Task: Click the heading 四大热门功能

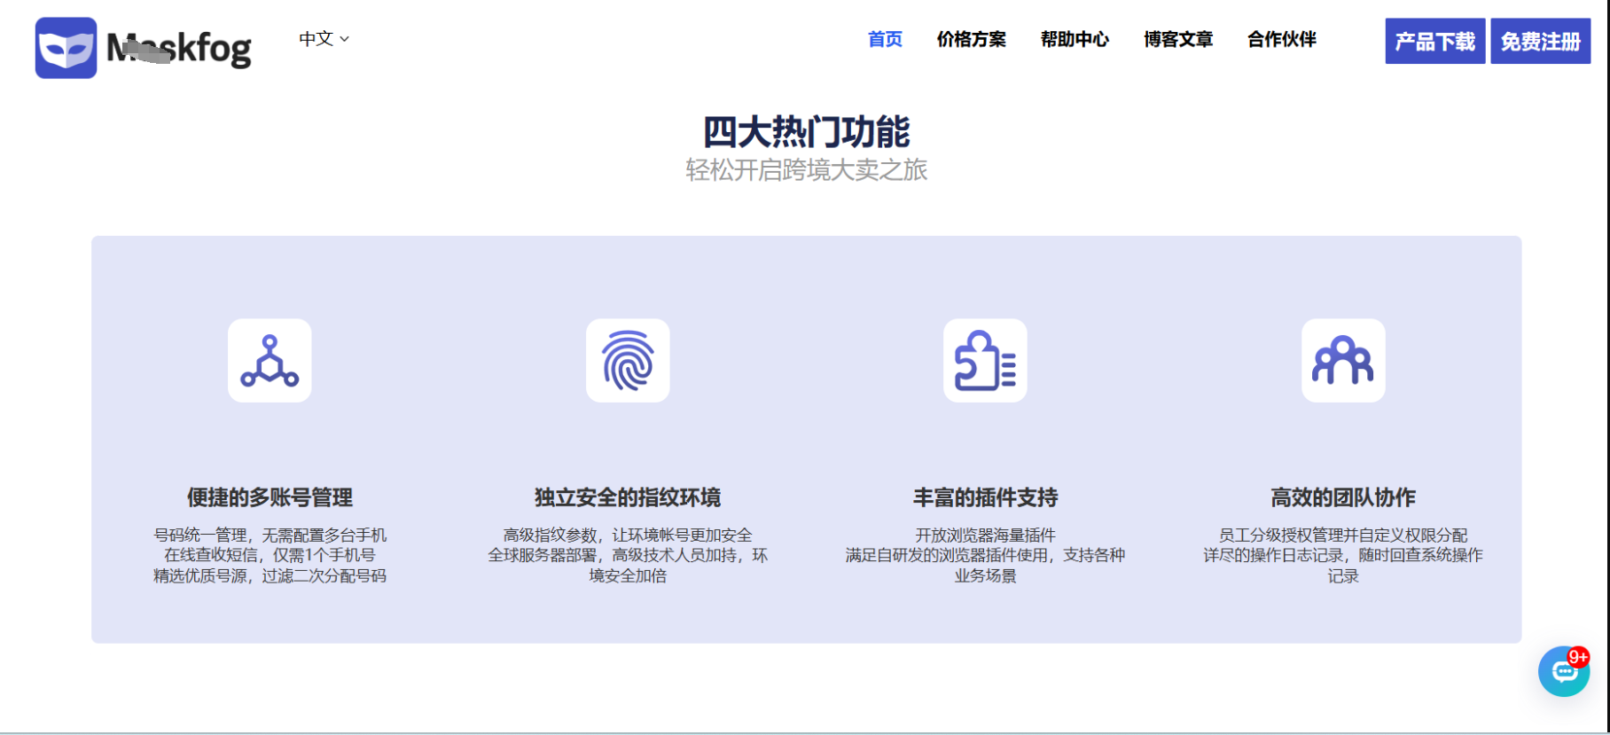Action: 806,132
